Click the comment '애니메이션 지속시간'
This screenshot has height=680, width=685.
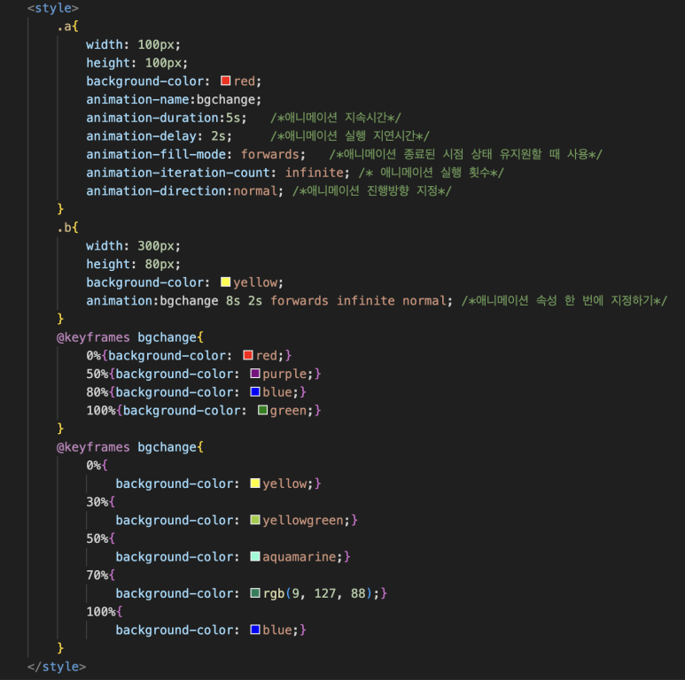(x=336, y=118)
